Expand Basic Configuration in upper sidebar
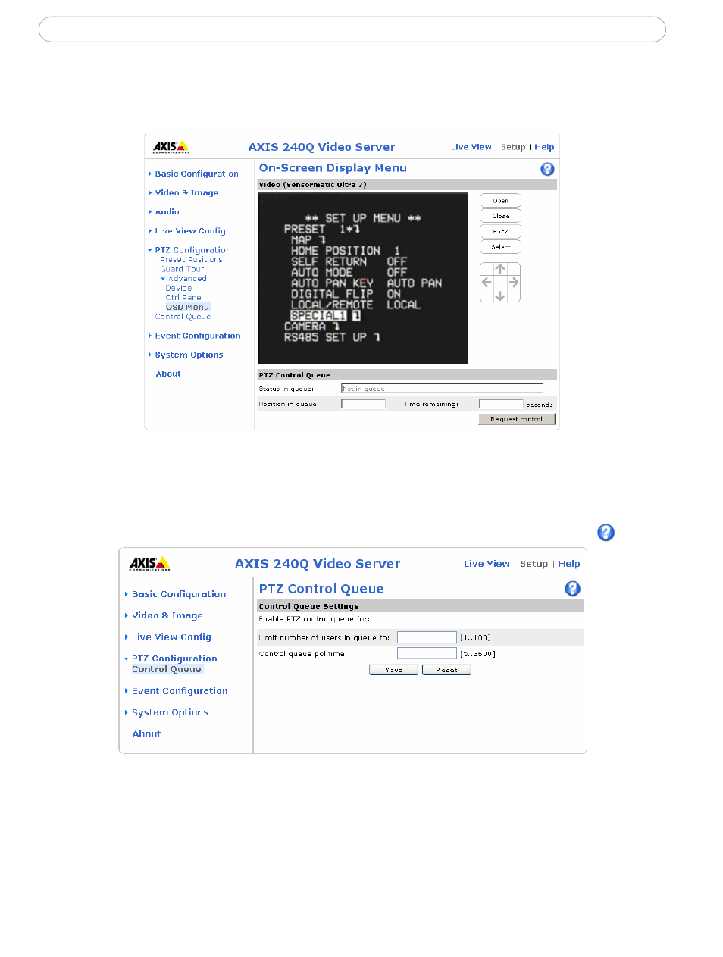723x957 pixels. (196, 174)
